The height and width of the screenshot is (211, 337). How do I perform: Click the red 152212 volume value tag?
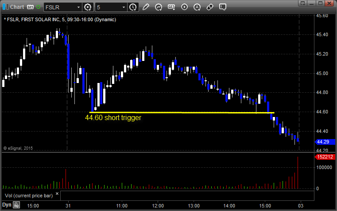pyautogui.click(x=325, y=157)
